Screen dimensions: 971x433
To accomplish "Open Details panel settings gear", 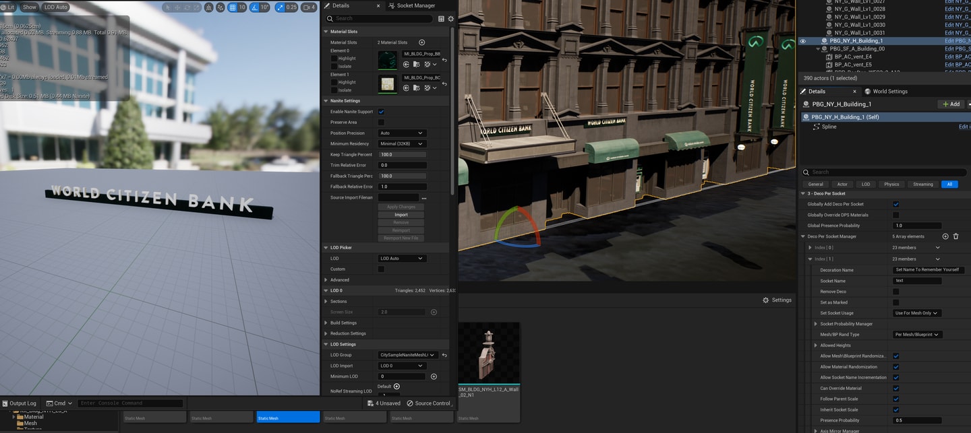I will pos(451,19).
